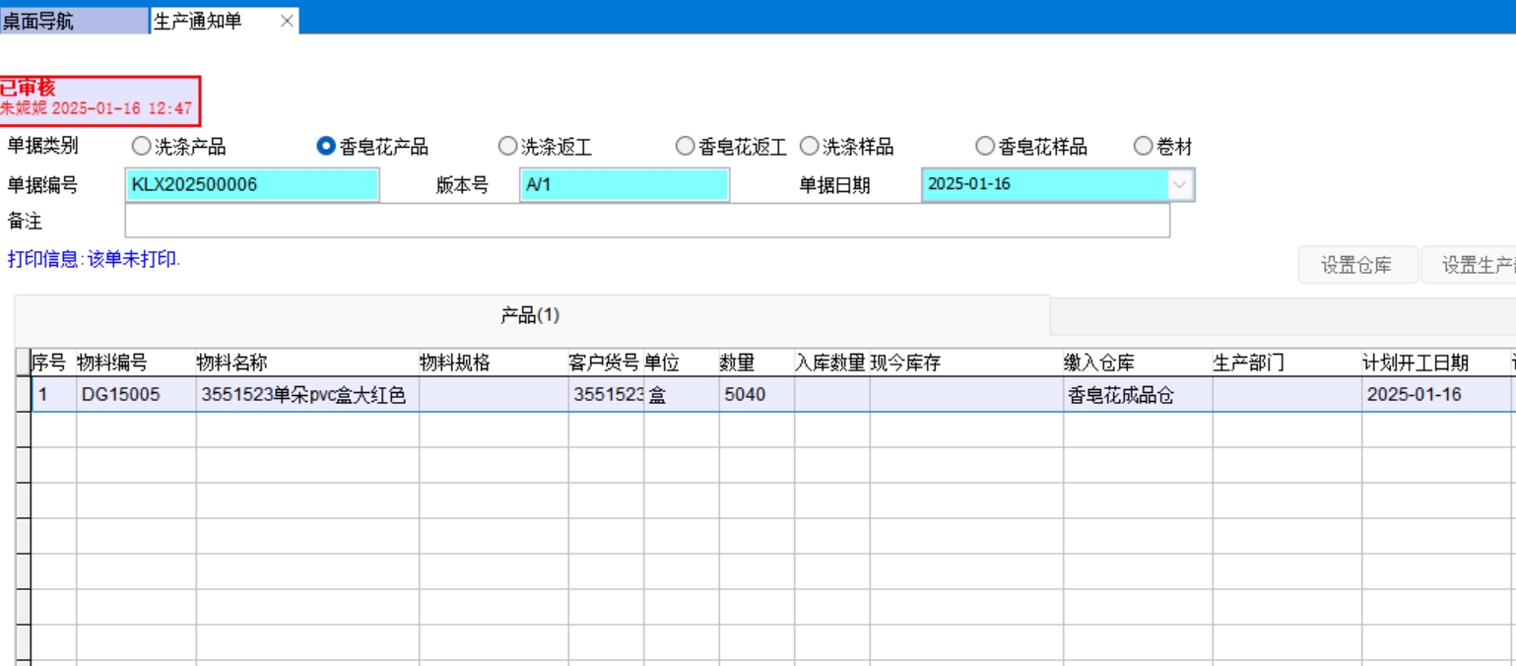Click into the 备注 text field

[647, 221]
